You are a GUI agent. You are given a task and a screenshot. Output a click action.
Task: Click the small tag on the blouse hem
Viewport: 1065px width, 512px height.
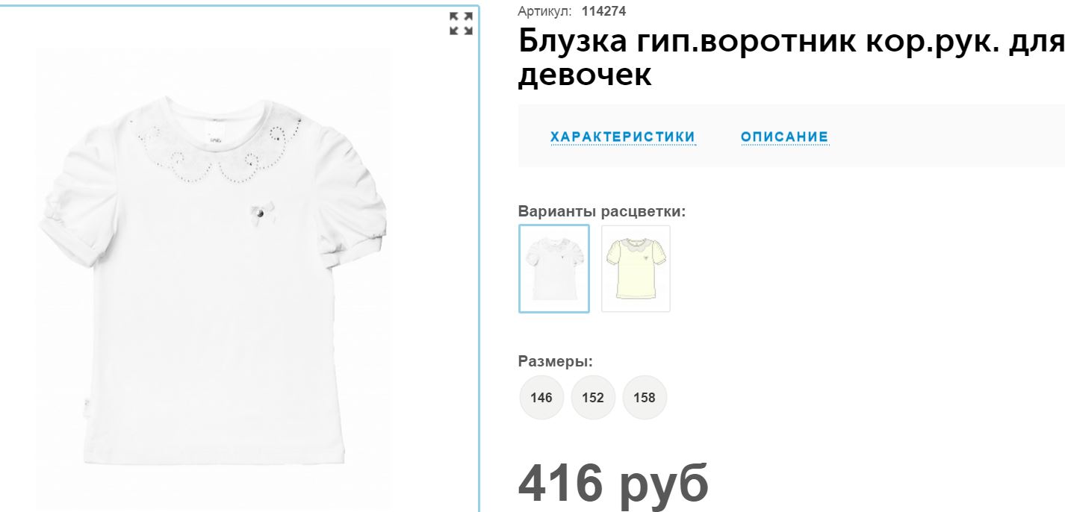86,408
